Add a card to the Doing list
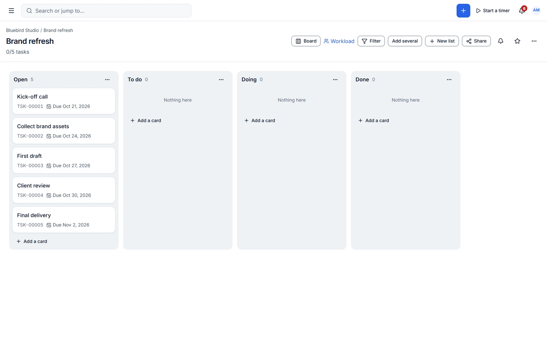The width and height of the screenshot is (547, 342). (x=260, y=120)
